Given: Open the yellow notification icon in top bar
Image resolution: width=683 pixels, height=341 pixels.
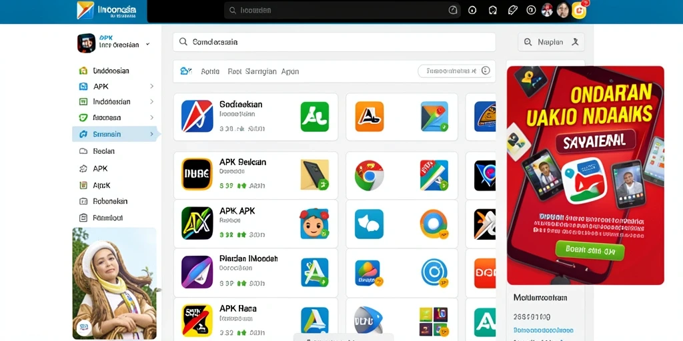Looking at the screenshot, I should pyautogui.click(x=580, y=10).
